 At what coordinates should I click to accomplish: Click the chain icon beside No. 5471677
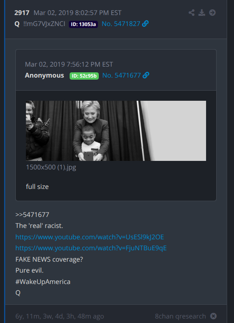146,76
